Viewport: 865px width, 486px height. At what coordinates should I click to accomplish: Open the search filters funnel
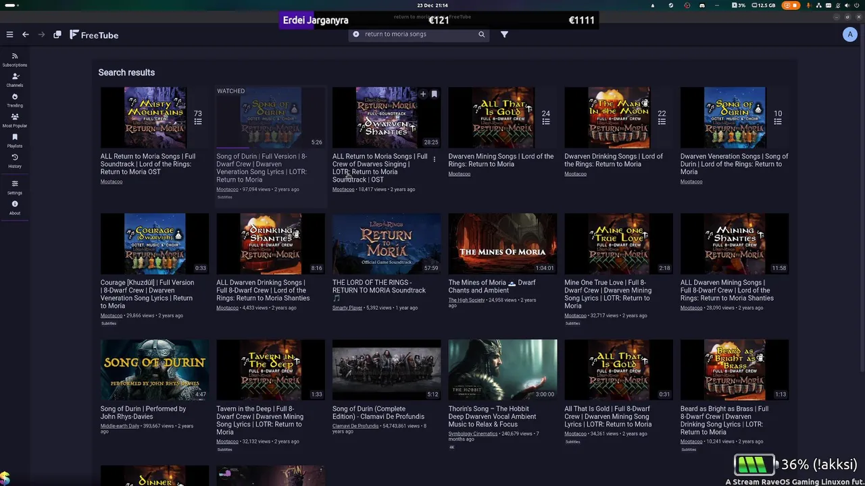click(504, 34)
